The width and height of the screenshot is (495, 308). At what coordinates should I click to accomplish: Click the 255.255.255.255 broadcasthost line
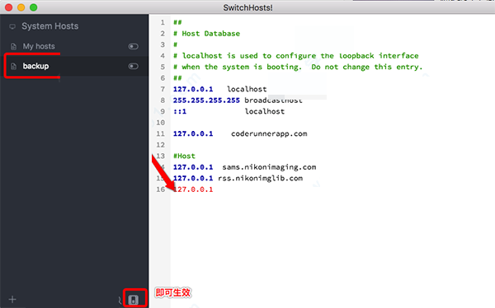tap(238, 100)
